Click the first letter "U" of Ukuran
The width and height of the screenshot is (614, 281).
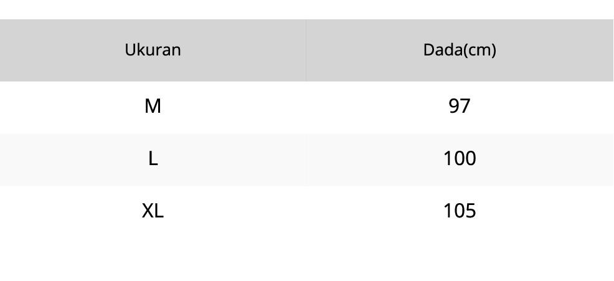tap(130, 50)
